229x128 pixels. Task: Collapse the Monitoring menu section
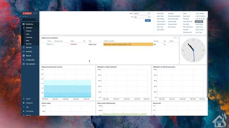(x=38, y=24)
